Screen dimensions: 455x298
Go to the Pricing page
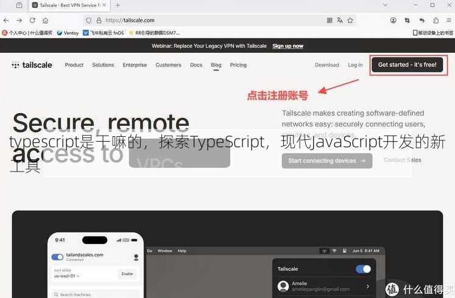click(x=238, y=65)
